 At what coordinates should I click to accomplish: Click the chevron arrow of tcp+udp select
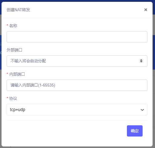pyautogui.click(x=142, y=110)
